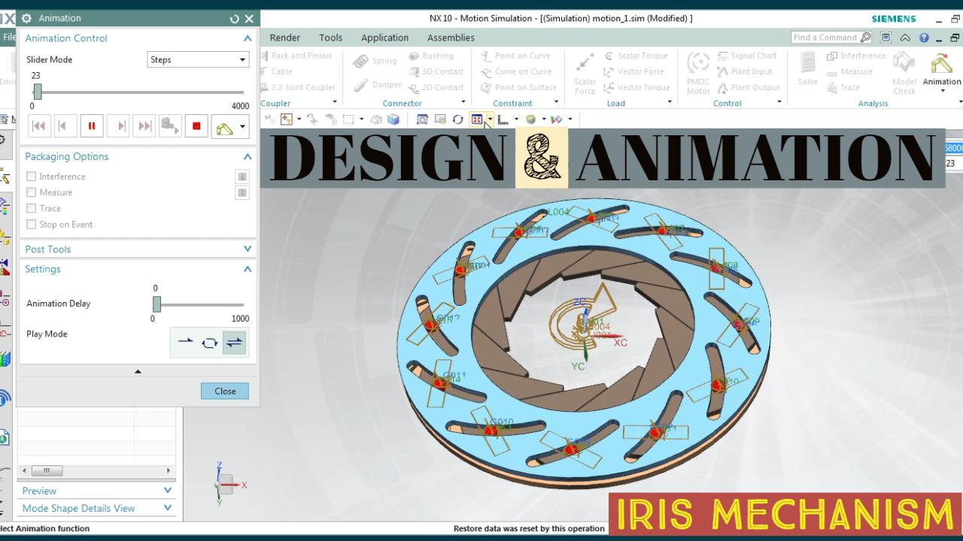The image size is (963, 541).
Task: Switch to the Assemblies ribbon tab
Action: [x=450, y=37]
